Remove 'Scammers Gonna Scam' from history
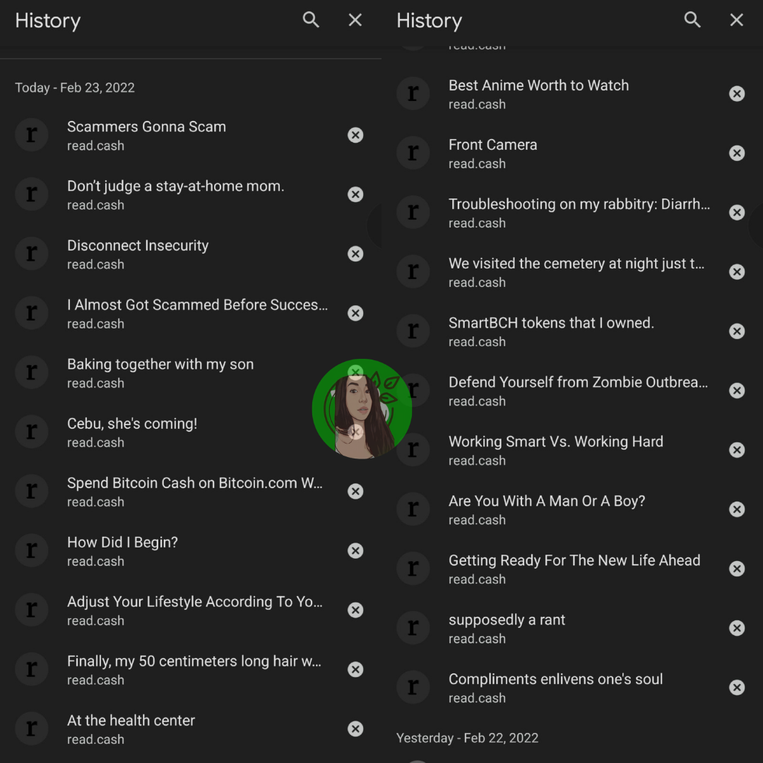Viewport: 763px width, 763px height. (355, 135)
